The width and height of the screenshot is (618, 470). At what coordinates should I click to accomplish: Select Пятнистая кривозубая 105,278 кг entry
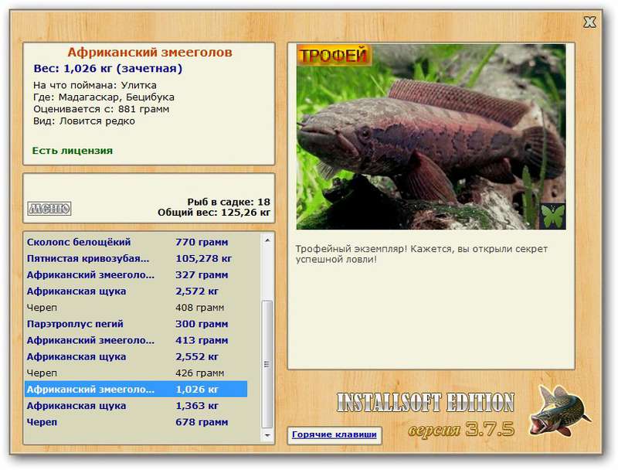point(136,259)
